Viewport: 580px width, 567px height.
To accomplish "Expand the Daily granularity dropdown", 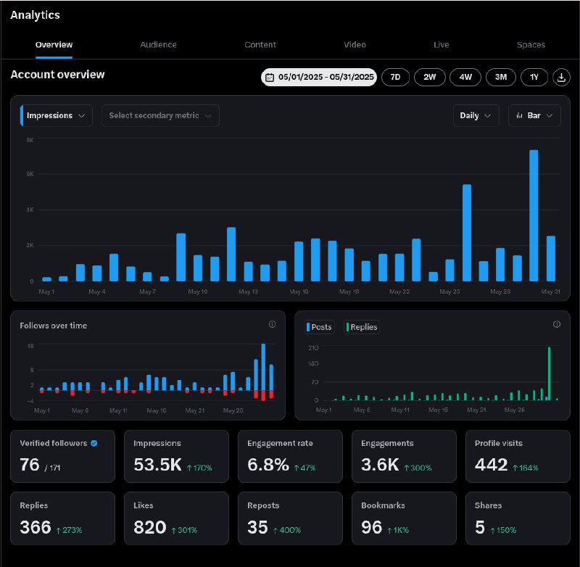I will click(476, 115).
